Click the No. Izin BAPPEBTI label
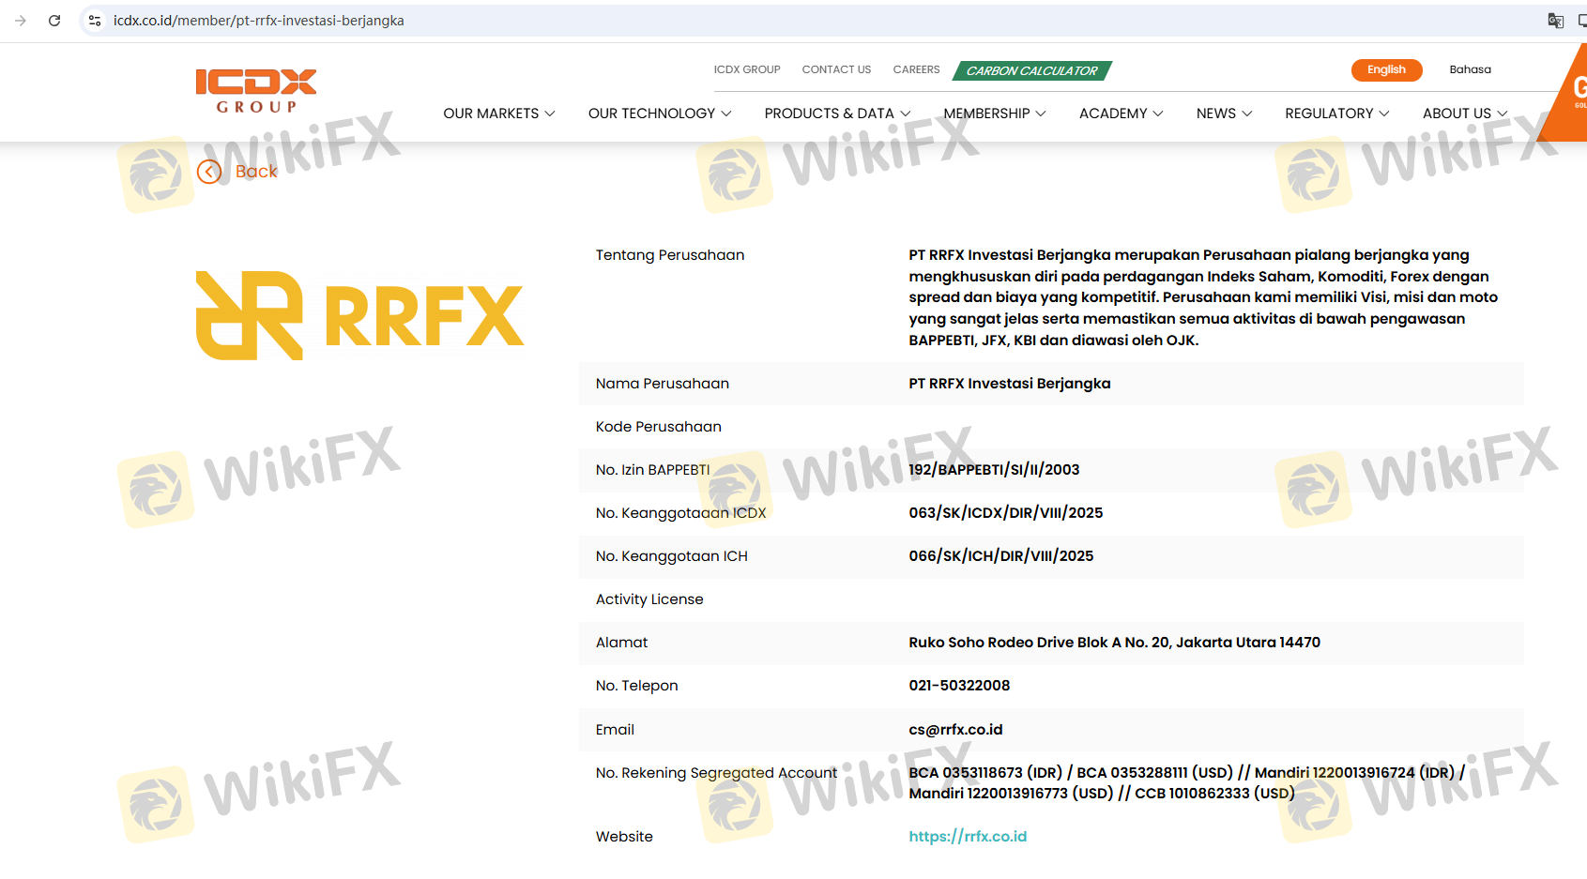1587x879 pixels. (x=653, y=470)
